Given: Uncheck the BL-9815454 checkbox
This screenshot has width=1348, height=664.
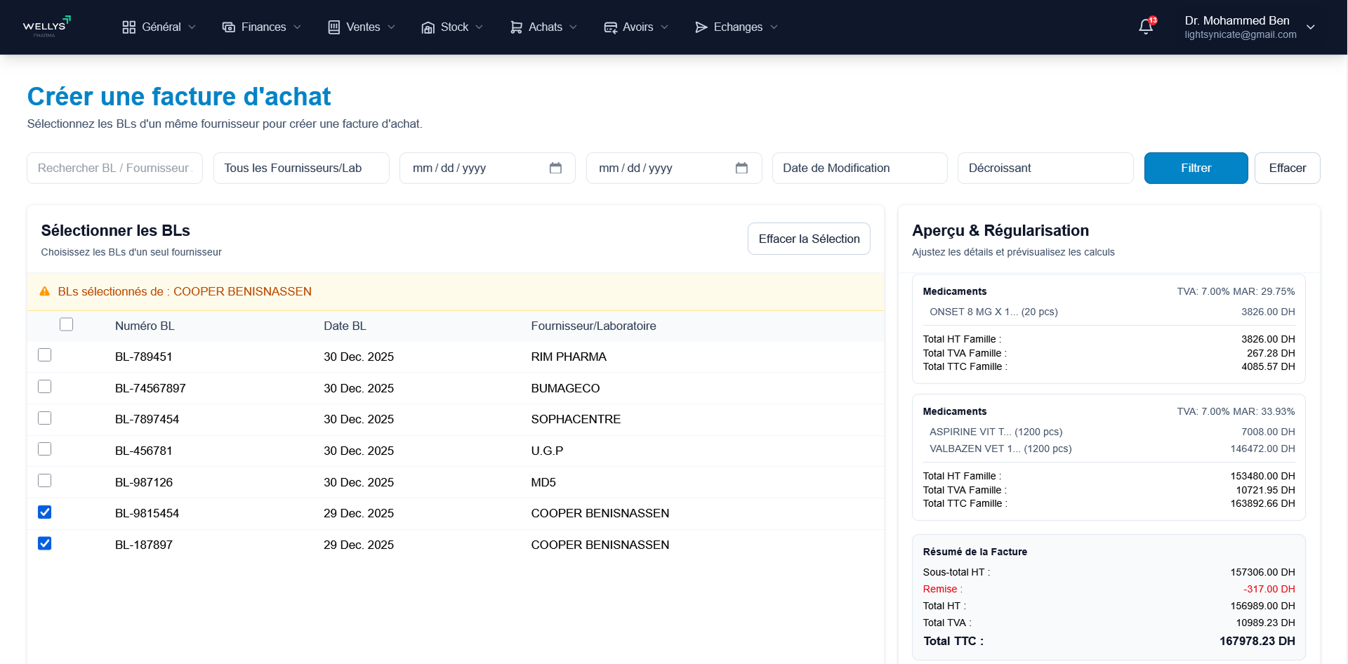Looking at the screenshot, I should click(45, 512).
